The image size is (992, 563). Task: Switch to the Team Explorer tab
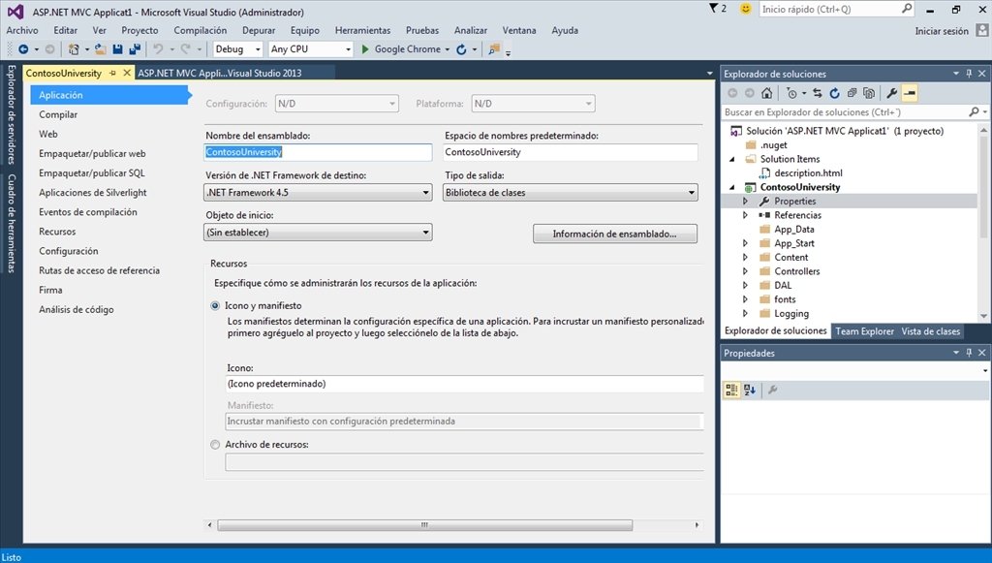tap(864, 330)
